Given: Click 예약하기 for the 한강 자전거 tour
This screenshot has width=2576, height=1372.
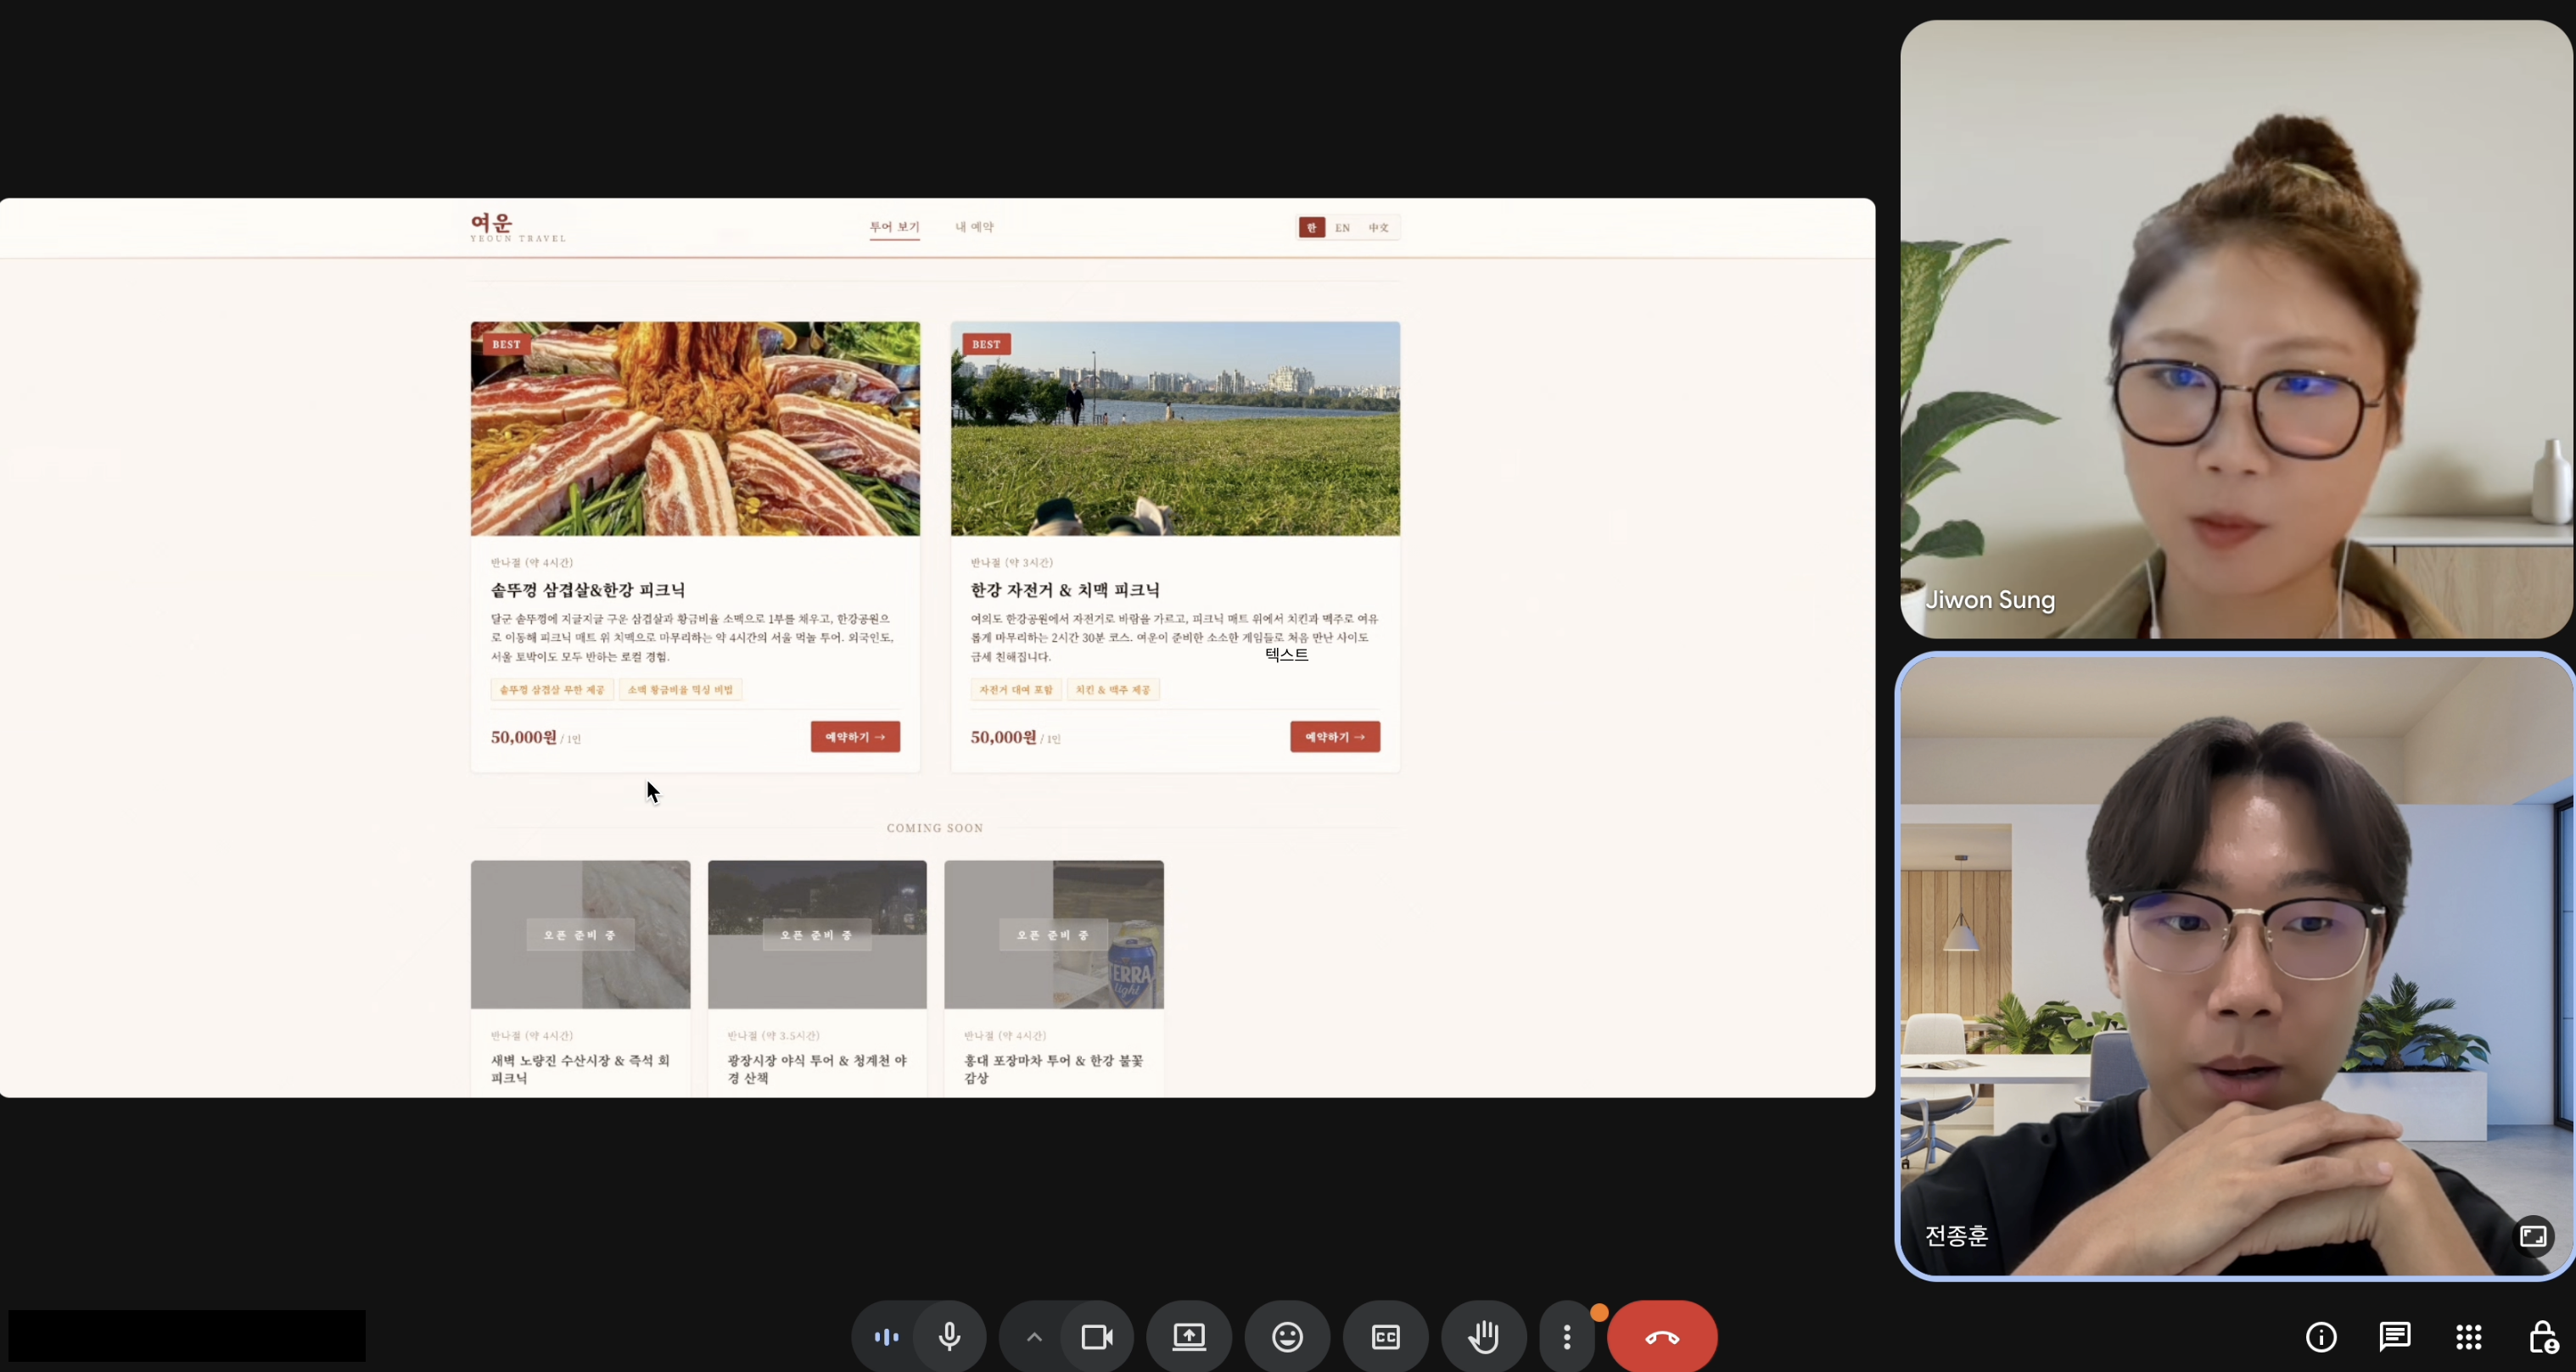Looking at the screenshot, I should [x=1335, y=738].
